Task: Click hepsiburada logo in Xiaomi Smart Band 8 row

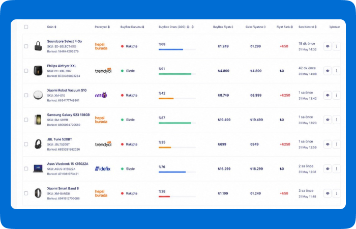Action: [x=101, y=193]
